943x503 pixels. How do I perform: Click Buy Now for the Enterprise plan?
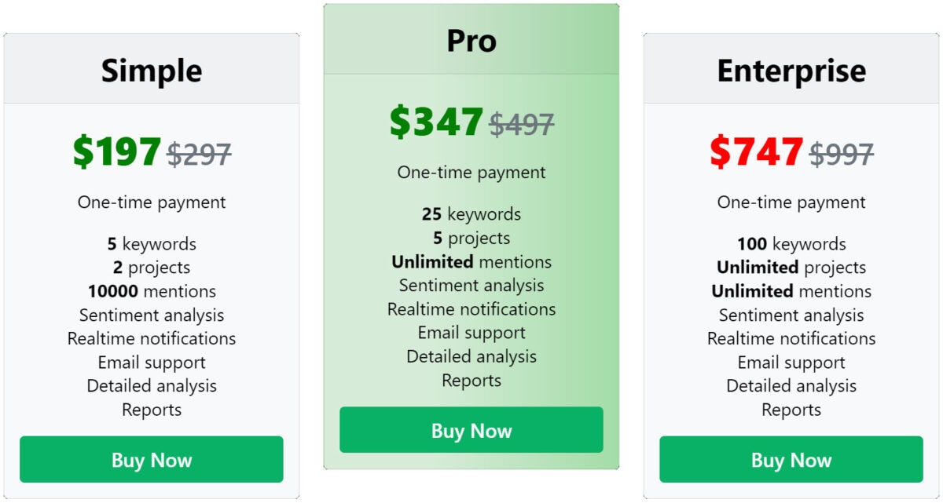792,460
